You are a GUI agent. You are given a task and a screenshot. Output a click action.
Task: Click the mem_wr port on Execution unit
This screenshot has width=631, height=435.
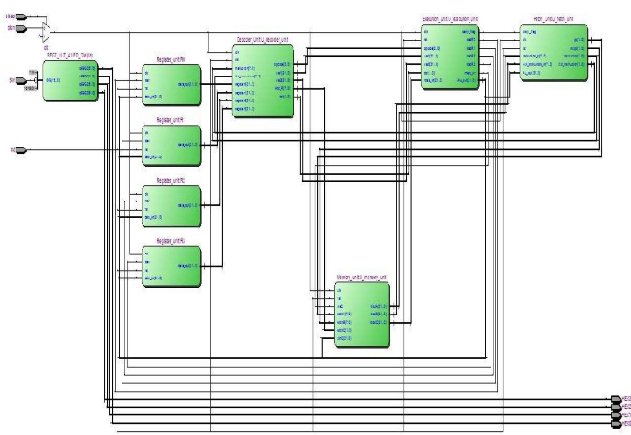470,73
